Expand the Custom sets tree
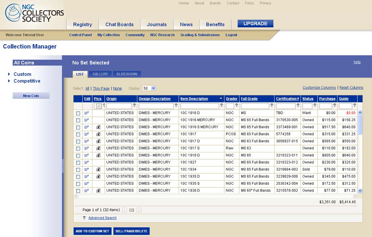 [x=9, y=74]
